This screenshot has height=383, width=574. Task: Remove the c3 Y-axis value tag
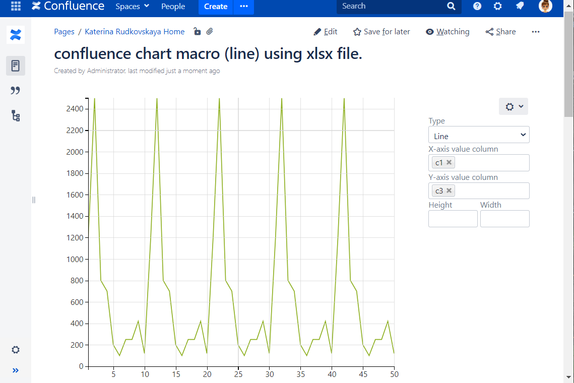(449, 190)
